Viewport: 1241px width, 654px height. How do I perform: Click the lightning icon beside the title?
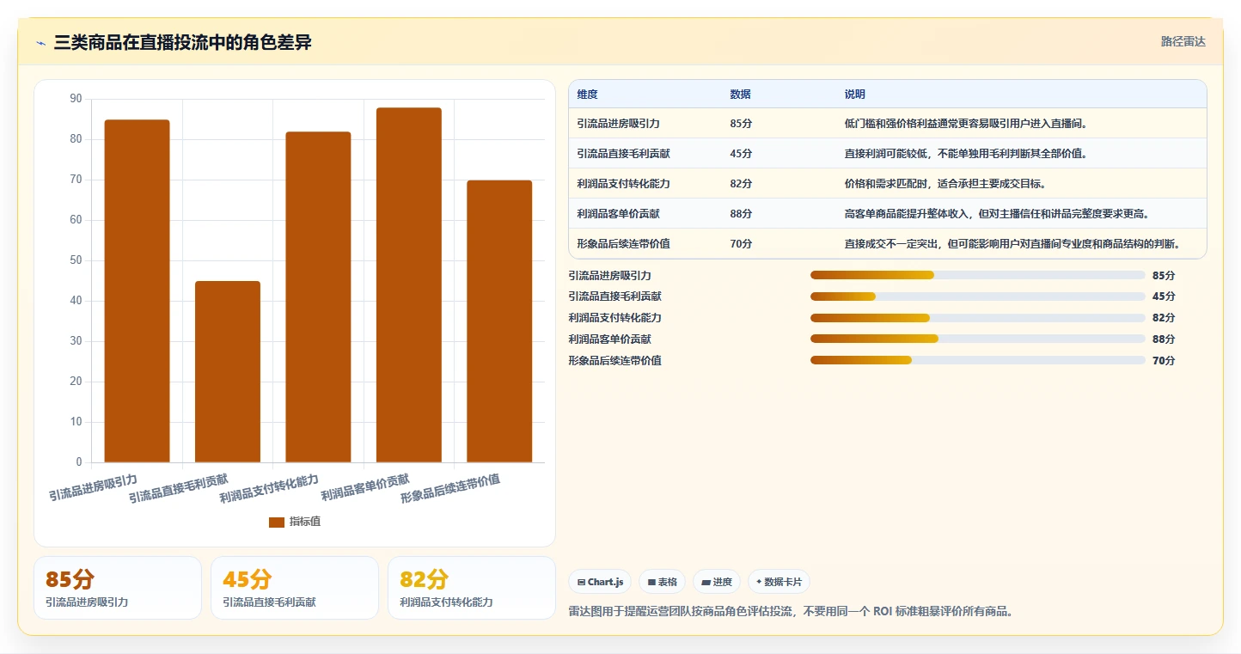tap(41, 43)
